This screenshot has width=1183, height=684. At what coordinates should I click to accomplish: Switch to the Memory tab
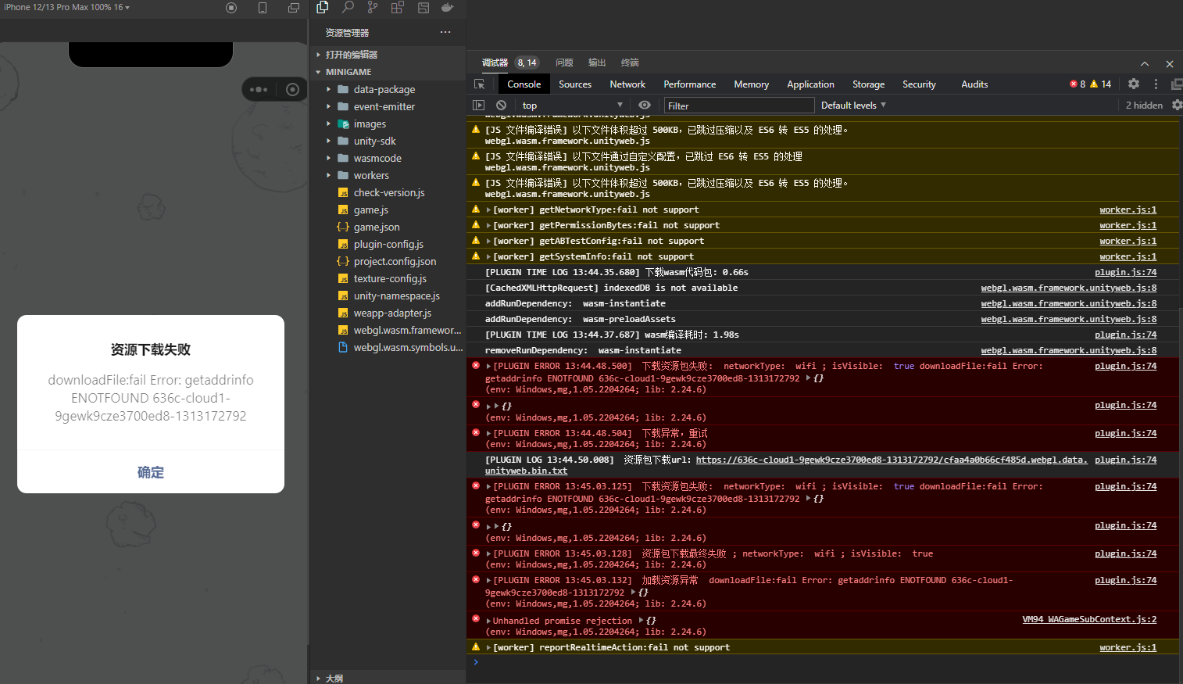coord(752,84)
